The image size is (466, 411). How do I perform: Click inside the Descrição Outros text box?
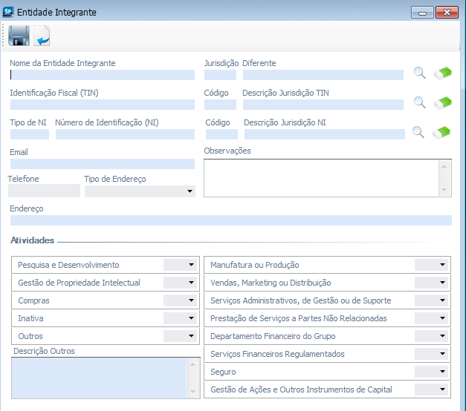tap(97, 377)
